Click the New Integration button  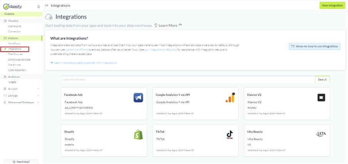coord(332,5)
